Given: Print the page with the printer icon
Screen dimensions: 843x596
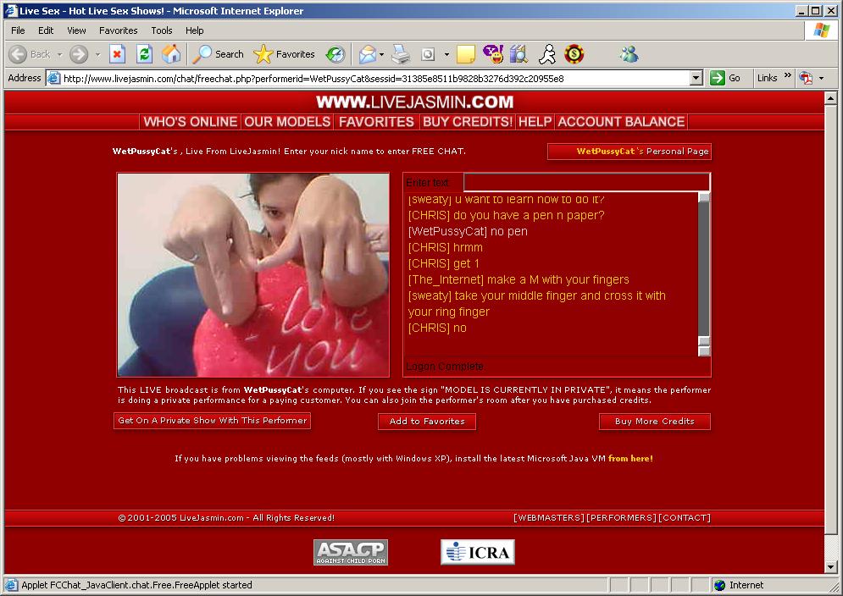Looking at the screenshot, I should pos(401,54).
